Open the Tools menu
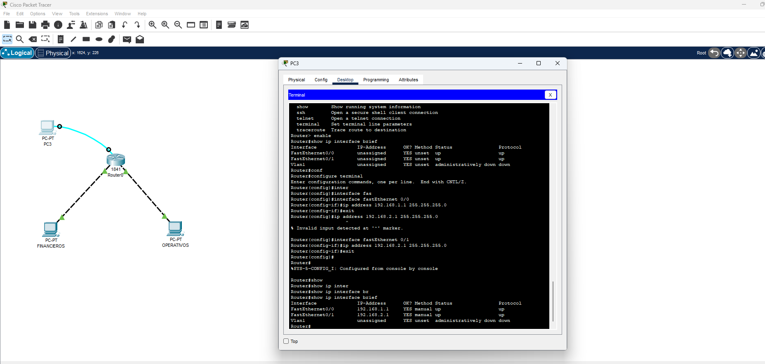This screenshot has width=765, height=364. coord(74,14)
